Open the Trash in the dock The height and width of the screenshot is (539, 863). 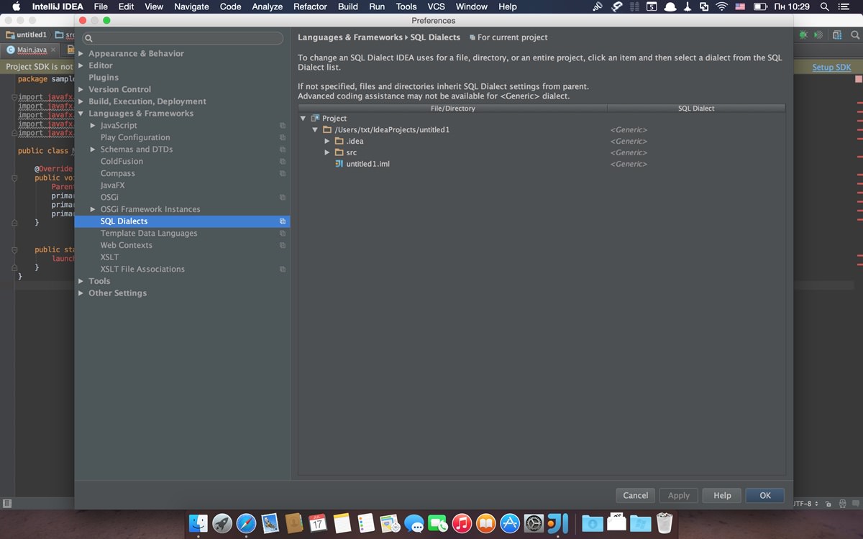(x=664, y=523)
